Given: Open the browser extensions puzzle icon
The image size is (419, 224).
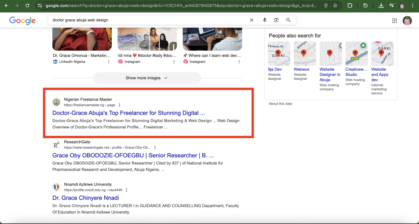Looking at the screenshot, I should 350,6.
